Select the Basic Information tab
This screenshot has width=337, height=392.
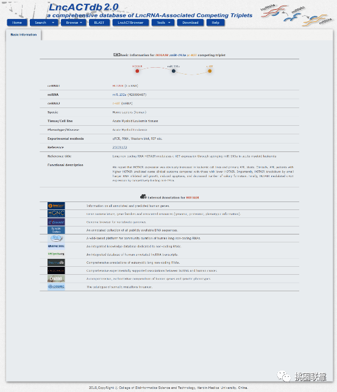tap(23, 35)
